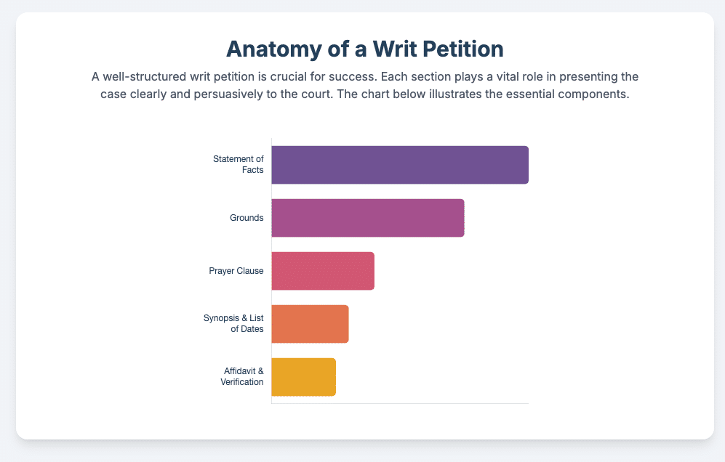
Task: Click the red Prayer Clause bar
Action: [x=323, y=271]
